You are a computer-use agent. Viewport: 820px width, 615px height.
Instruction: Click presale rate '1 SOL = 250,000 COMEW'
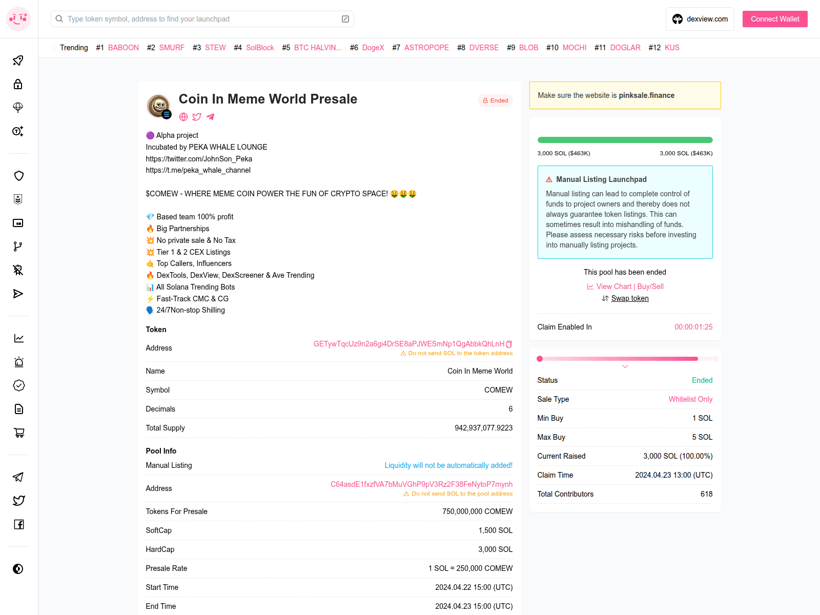click(x=470, y=568)
